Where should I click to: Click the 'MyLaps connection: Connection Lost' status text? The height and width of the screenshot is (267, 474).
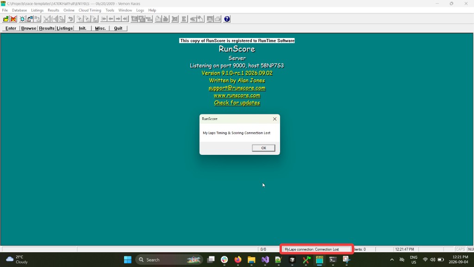(312, 249)
